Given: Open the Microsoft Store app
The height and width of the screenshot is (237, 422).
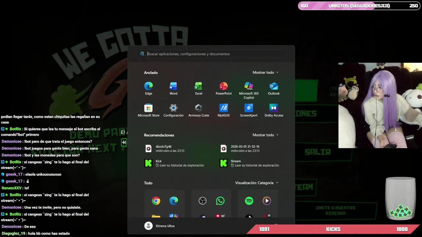Looking at the screenshot, I should click(148, 111).
